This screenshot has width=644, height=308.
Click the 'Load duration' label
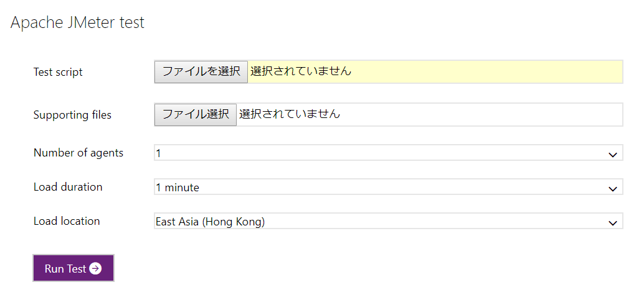(68, 187)
